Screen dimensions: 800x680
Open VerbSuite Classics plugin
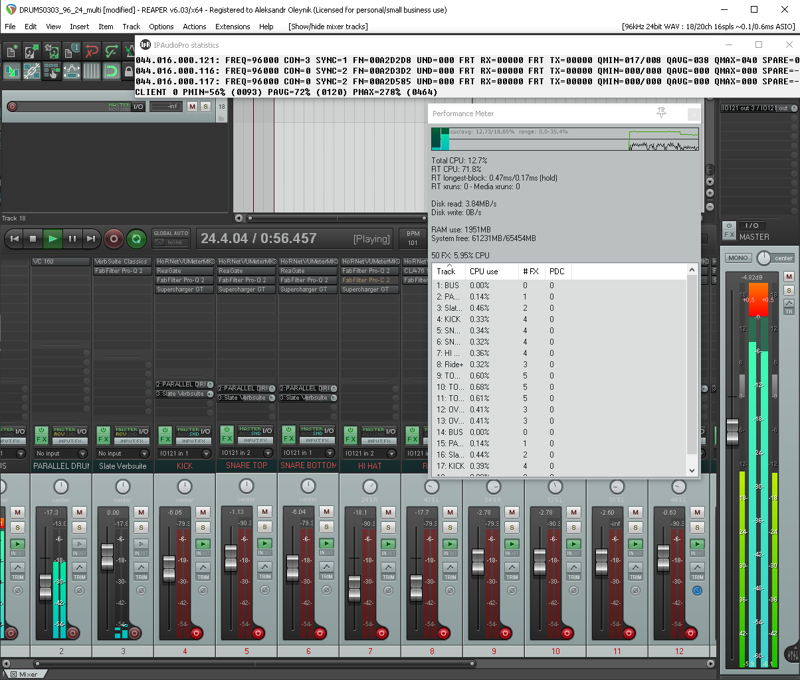tap(122, 262)
